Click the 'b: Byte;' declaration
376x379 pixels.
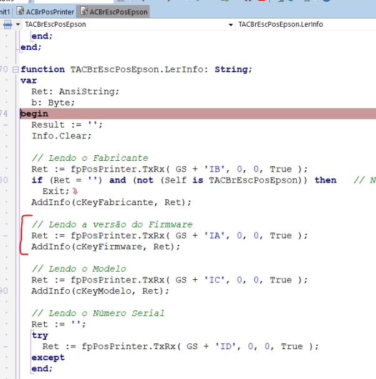click(53, 103)
